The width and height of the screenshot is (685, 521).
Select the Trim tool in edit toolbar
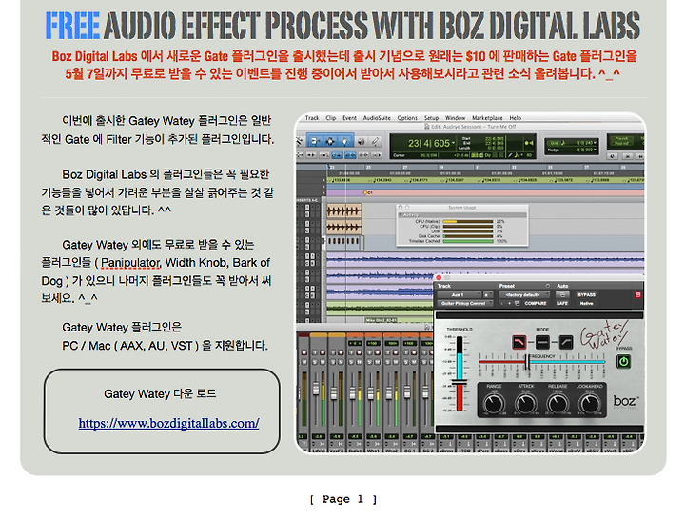(x=315, y=141)
